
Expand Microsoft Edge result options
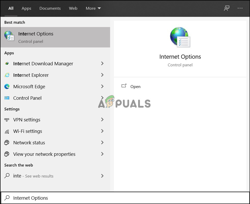click(x=102, y=86)
